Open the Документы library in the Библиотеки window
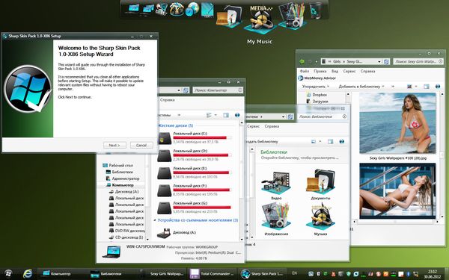 320,184
